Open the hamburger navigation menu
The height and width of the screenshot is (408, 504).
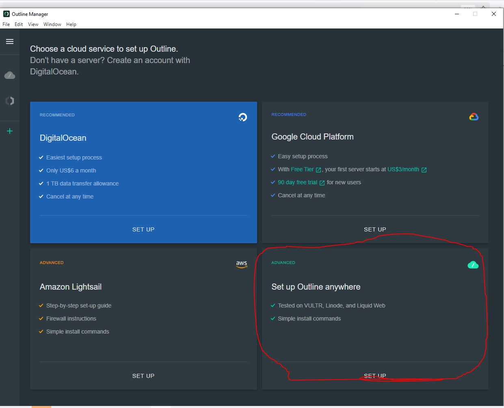pos(10,41)
